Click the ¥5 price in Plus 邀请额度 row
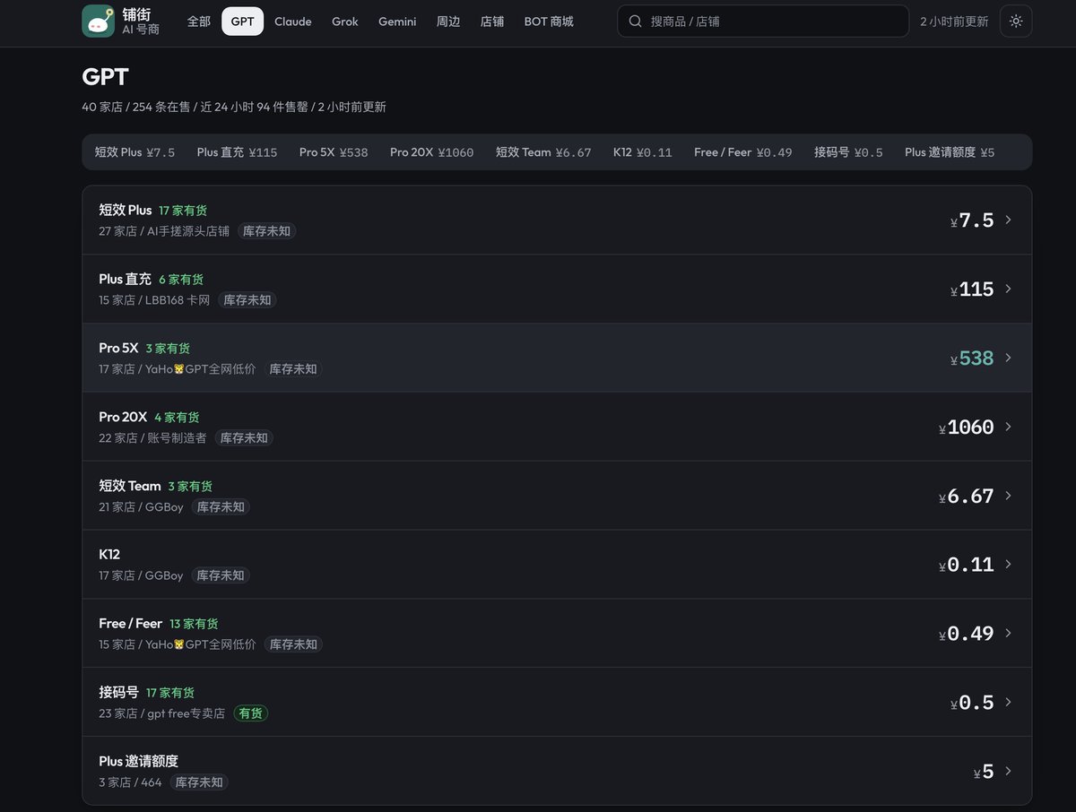Viewport: 1076px width, 812px height. pos(984,772)
